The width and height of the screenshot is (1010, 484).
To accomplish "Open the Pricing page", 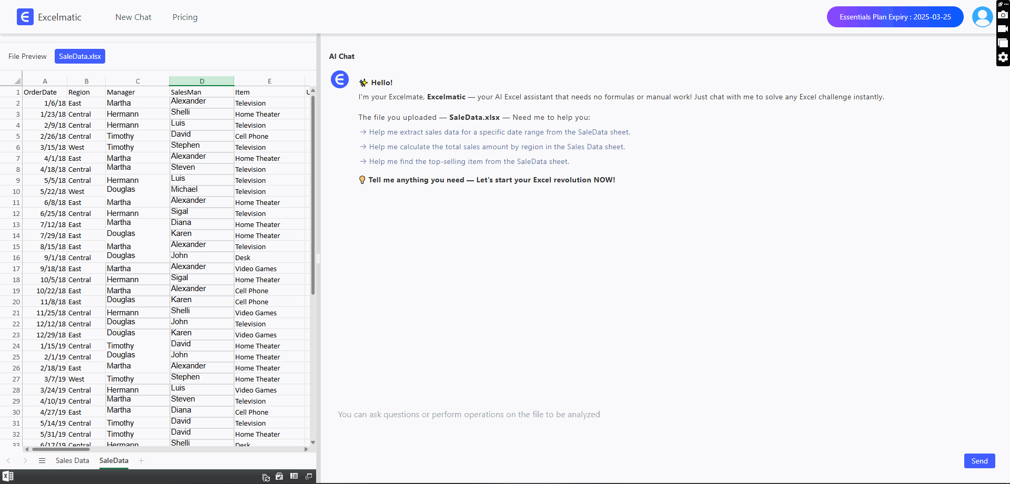I will point(185,17).
